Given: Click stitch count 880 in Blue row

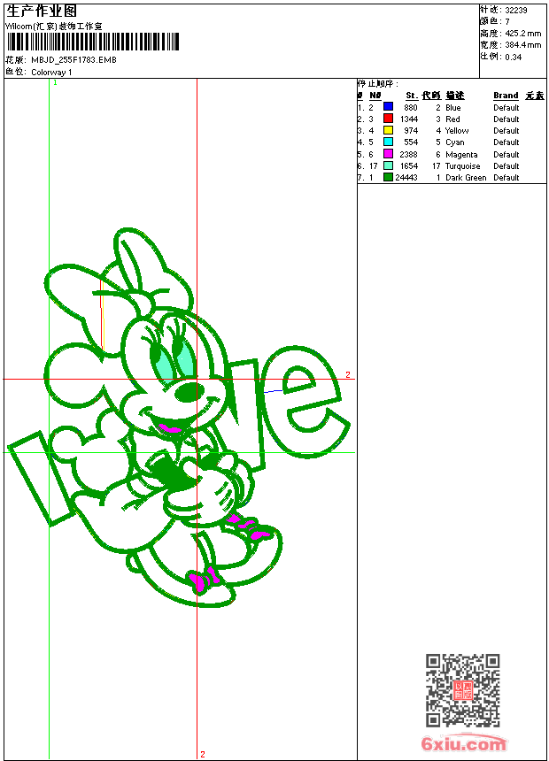Looking at the screenshot, I should point(411,108).
